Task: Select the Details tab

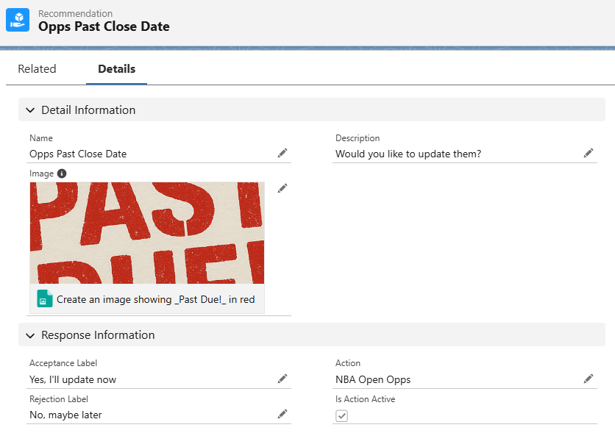Action: pos(116,69)
